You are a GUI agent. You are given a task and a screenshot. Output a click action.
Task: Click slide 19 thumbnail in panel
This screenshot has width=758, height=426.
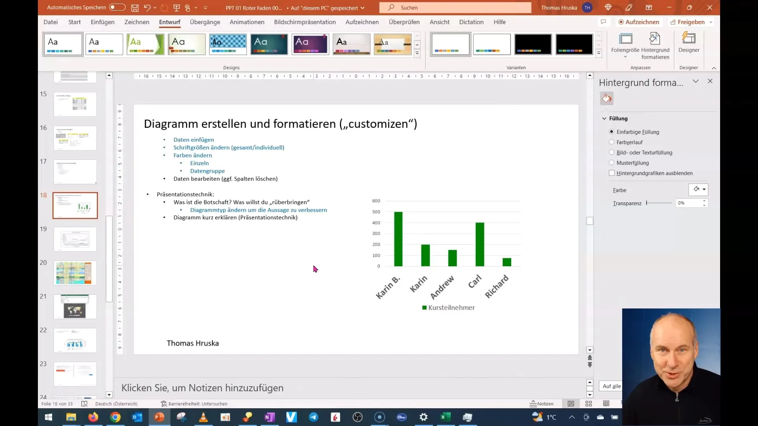pyautogui.click(x=75, y=239)
